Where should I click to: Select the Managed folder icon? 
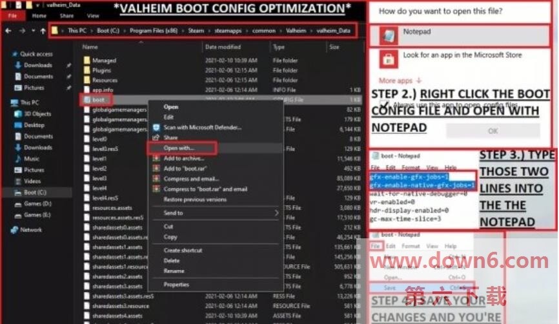tap(86, 60)
